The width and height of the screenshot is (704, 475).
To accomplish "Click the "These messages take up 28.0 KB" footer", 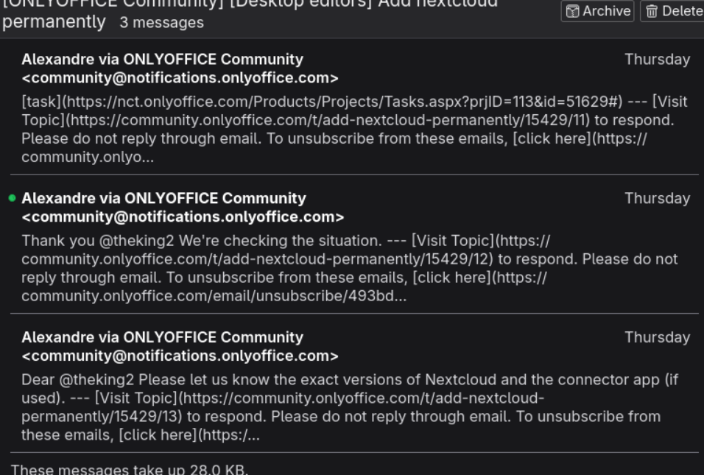I will tap(130, 469).
